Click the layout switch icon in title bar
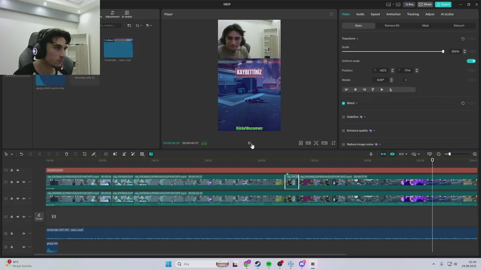This screenshot has height=270, width=481. point(389,4)
